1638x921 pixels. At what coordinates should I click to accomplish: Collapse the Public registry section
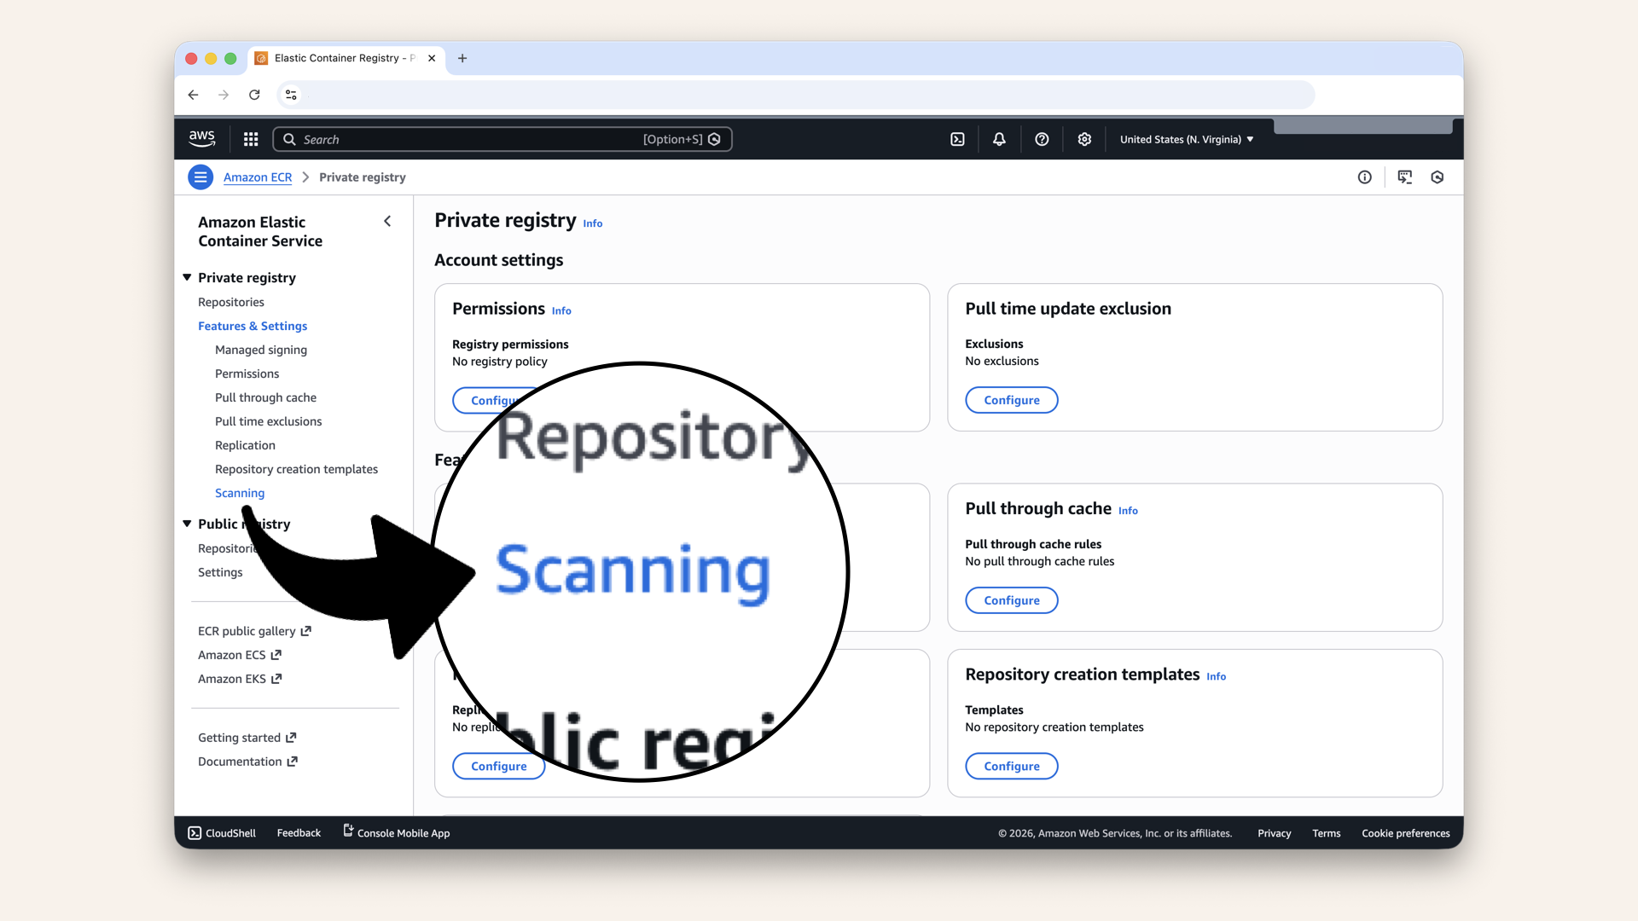(187, 524)
